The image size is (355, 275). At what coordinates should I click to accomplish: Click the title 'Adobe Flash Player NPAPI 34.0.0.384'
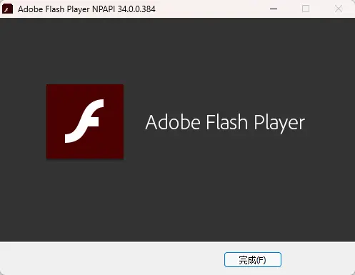coord(86,9)
